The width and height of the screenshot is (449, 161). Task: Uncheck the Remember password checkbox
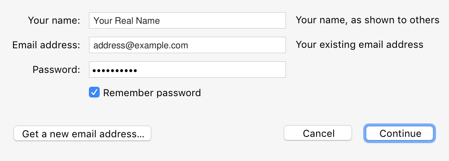click(94, 93)
